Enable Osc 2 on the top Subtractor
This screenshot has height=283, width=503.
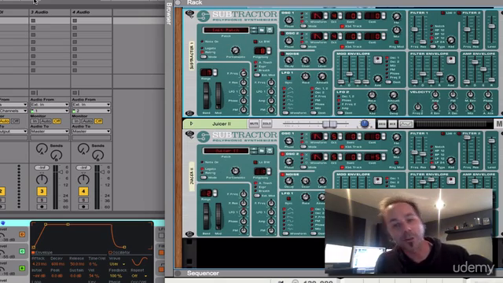[283, 33]
